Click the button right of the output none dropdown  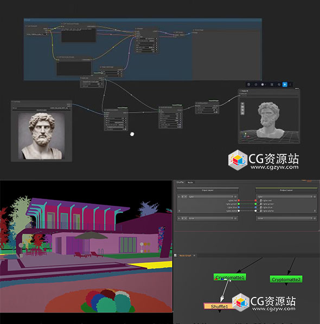point(315,218)
